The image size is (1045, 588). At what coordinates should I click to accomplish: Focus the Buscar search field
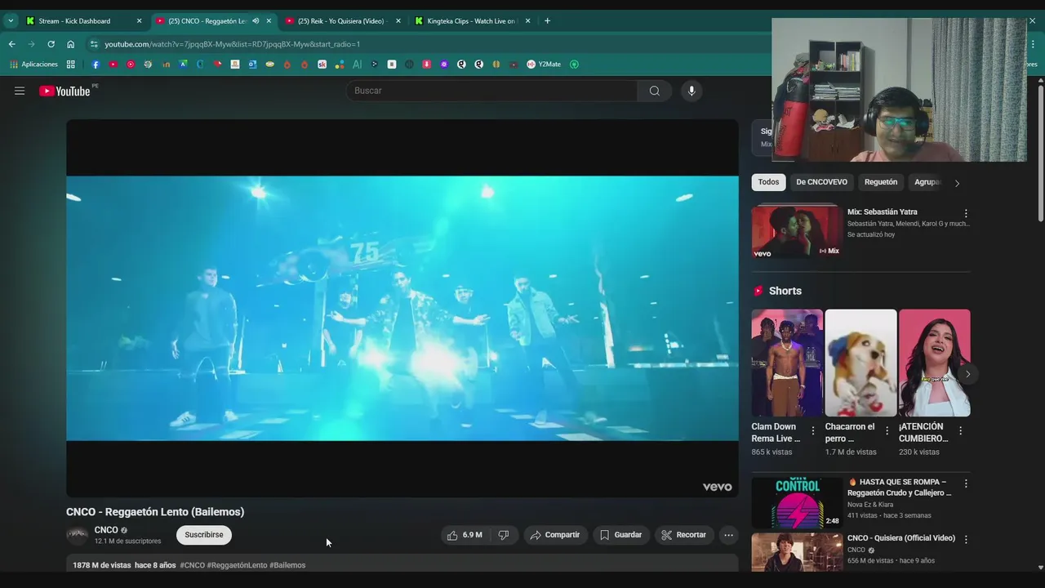(x=492, y=91)
